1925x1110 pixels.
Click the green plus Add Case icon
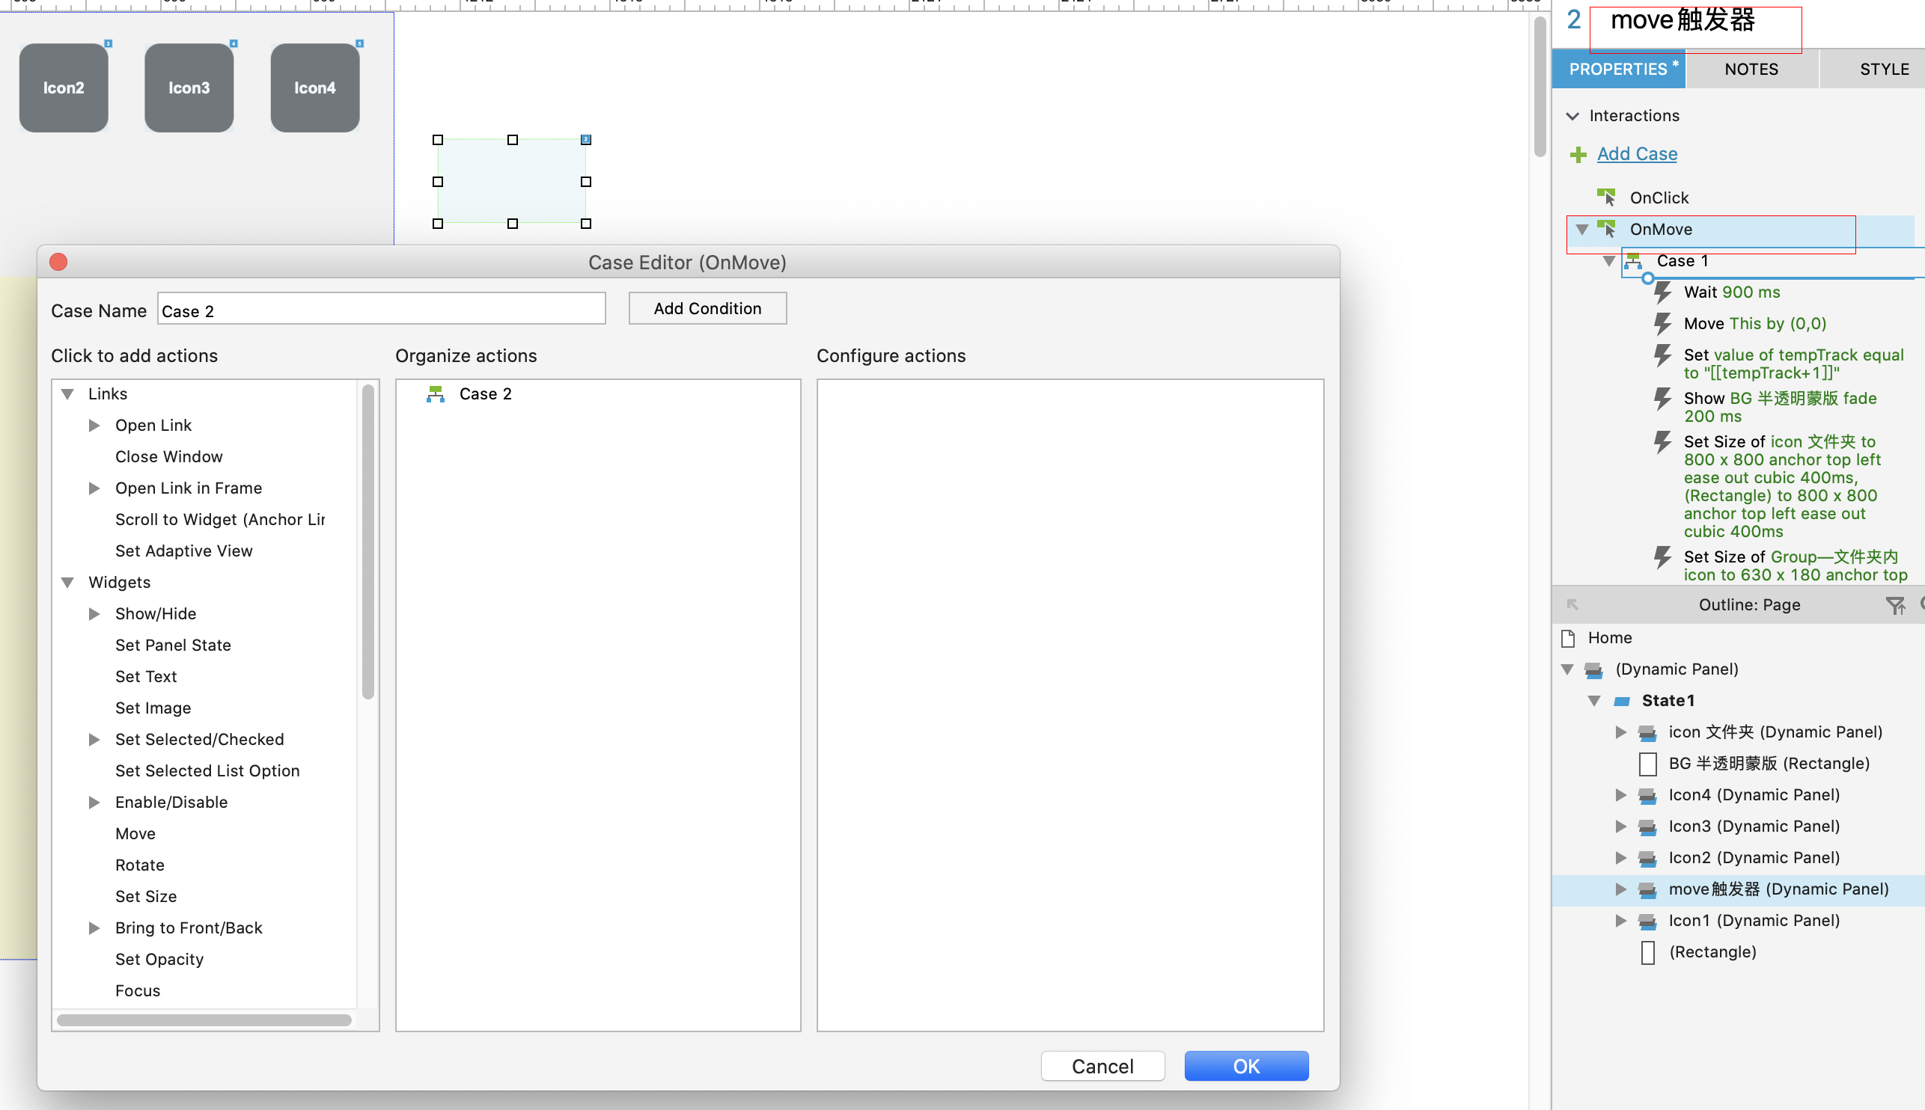pyautogui.click(x=1578, y=155)
